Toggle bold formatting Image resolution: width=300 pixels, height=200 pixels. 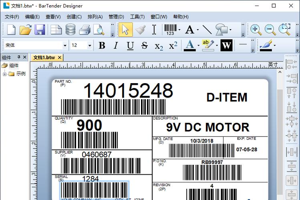tap(102, 46)
